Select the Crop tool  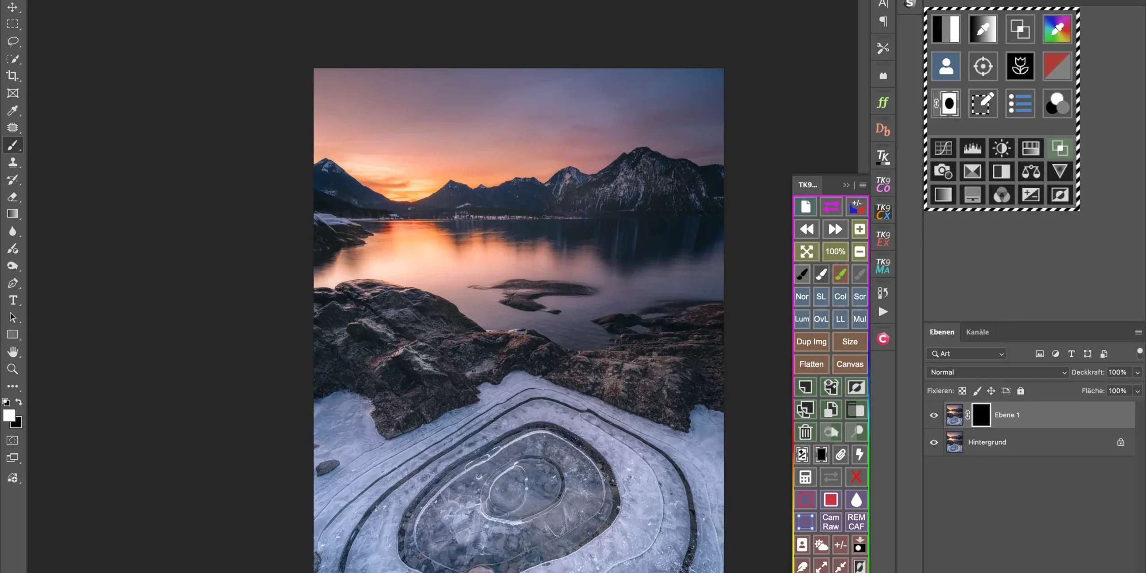pyautogui.click(x=13, y=76)
